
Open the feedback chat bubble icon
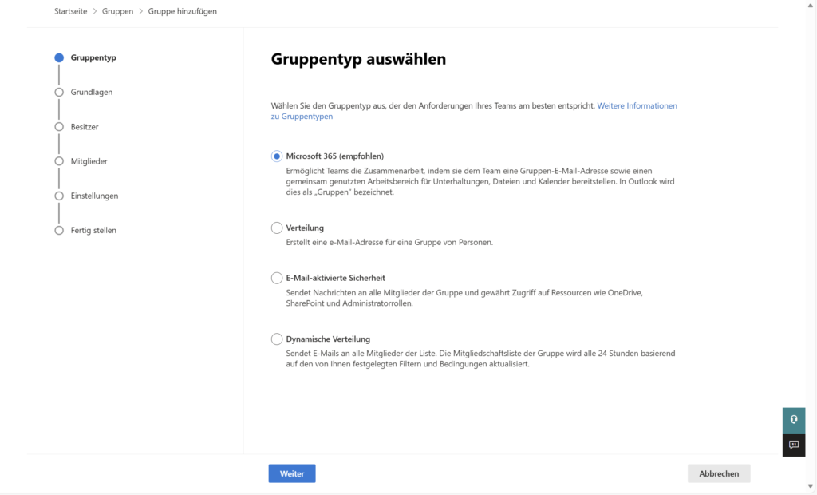[793, 445]
